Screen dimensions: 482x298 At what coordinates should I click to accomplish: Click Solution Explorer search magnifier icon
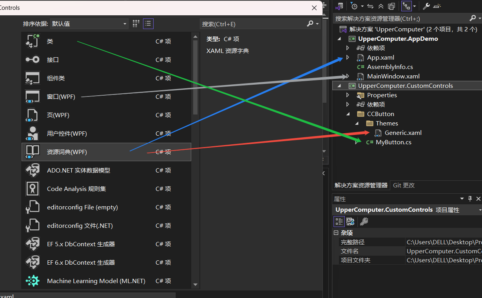click(473, 18)
